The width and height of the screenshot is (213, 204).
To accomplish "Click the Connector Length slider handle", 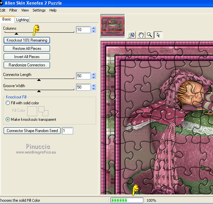I will (39, 80).
